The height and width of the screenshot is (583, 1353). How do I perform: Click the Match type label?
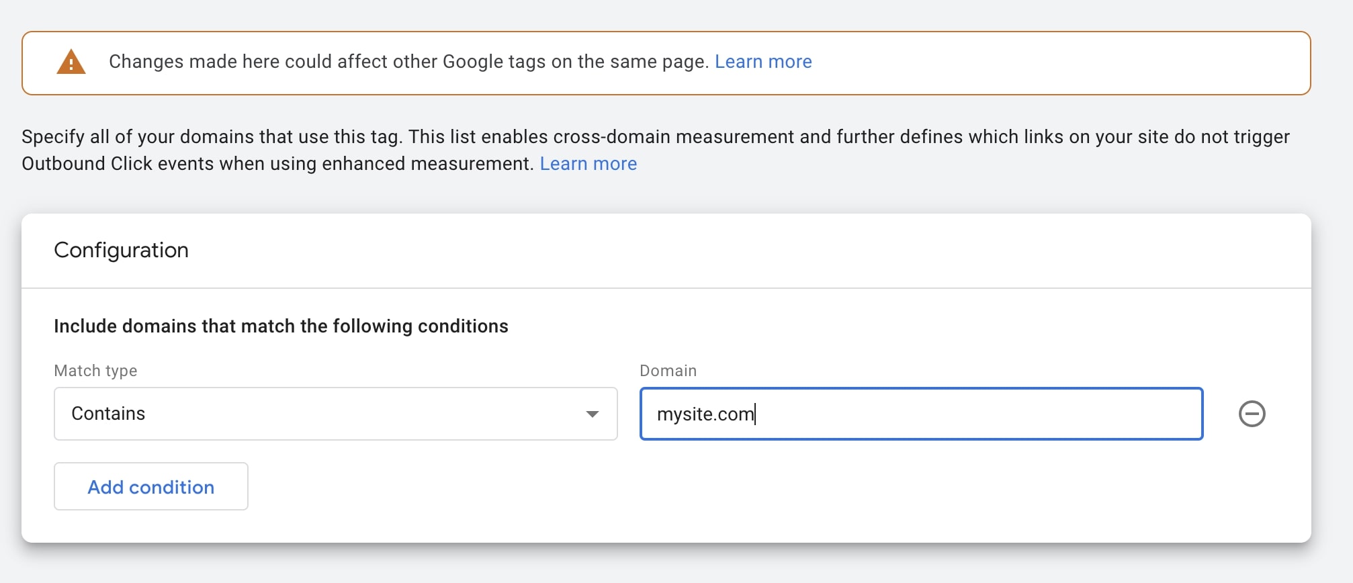[x=95, y=371]
